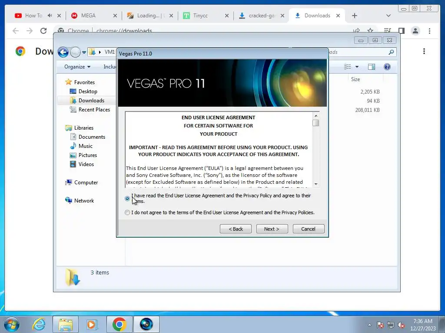Click the Chrome taskbar icon

pyautogui.click(x=119, y=324)
